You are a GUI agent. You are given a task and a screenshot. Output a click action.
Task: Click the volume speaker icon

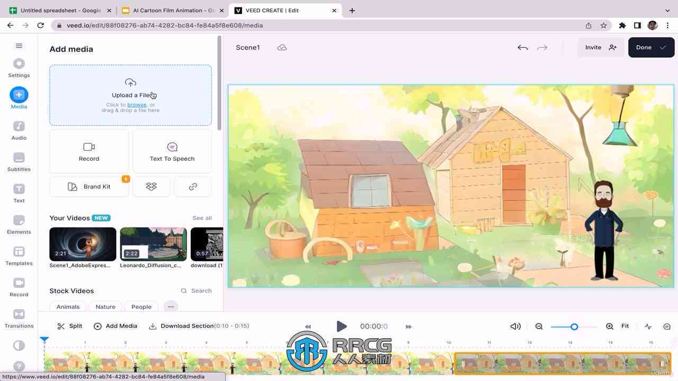click(515, 326)
